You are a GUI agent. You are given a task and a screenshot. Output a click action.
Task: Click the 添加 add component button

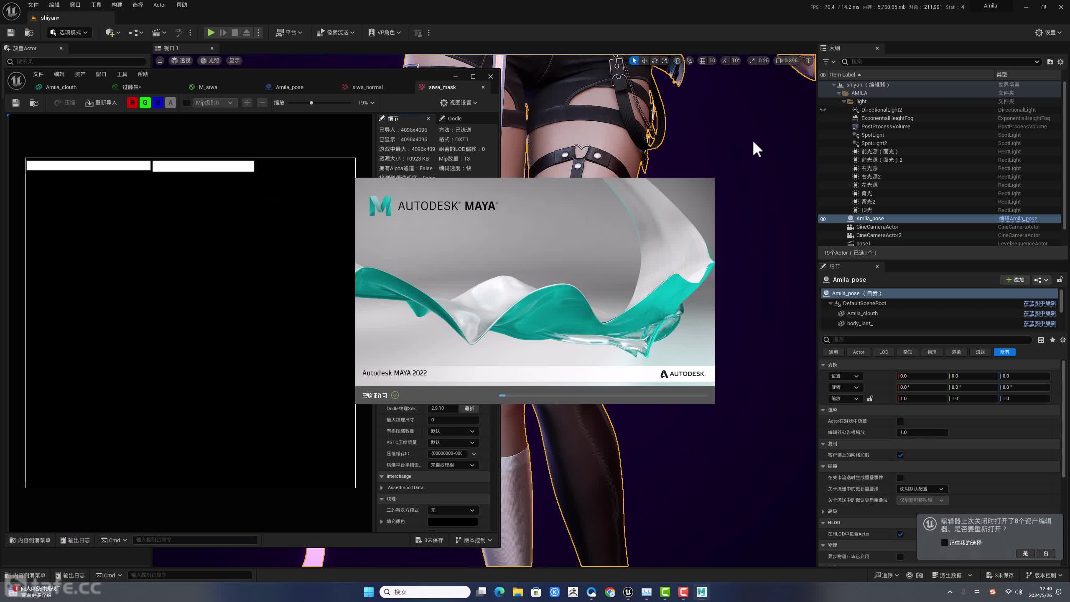point(1015,280)
